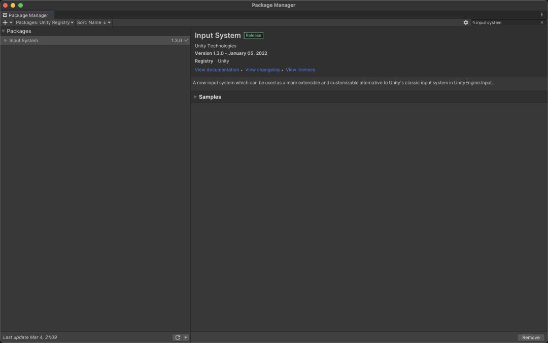Click the Last update Mar 4, 21:09 text

pos(30,337)
